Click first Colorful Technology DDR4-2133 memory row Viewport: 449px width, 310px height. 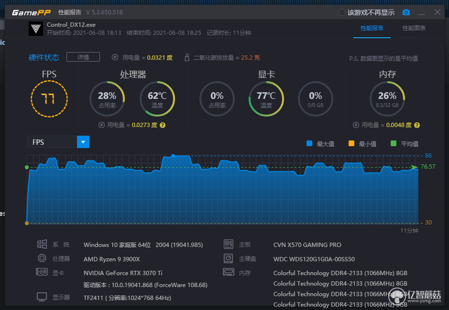(x=340, y=273)
